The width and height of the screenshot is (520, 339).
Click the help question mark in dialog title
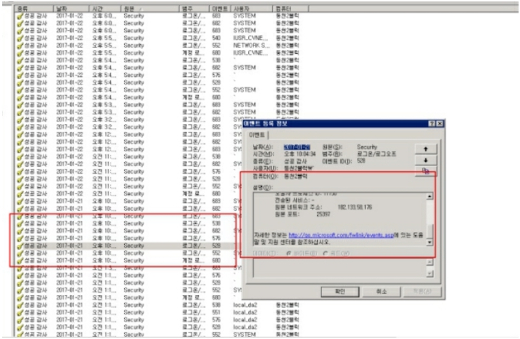(x=432, y=123)
